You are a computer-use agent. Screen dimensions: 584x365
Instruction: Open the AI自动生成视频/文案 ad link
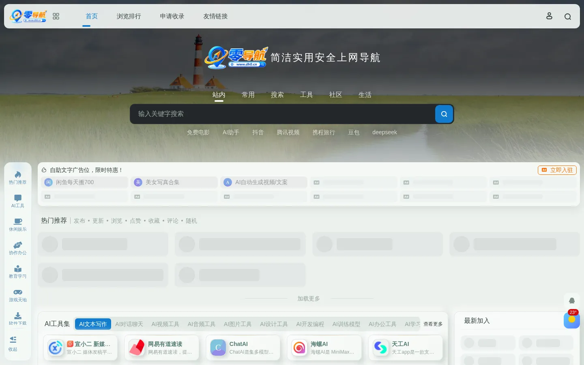[264, 182]
